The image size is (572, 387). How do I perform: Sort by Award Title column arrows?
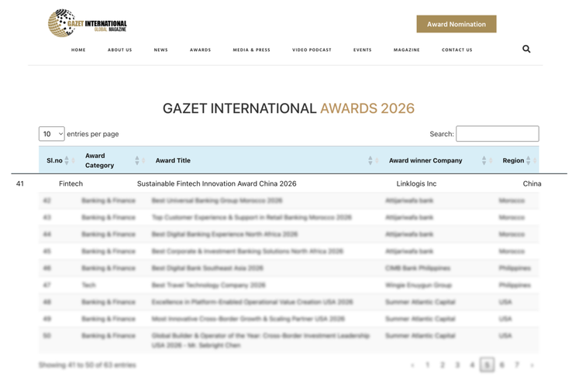(x=370, y=160)
